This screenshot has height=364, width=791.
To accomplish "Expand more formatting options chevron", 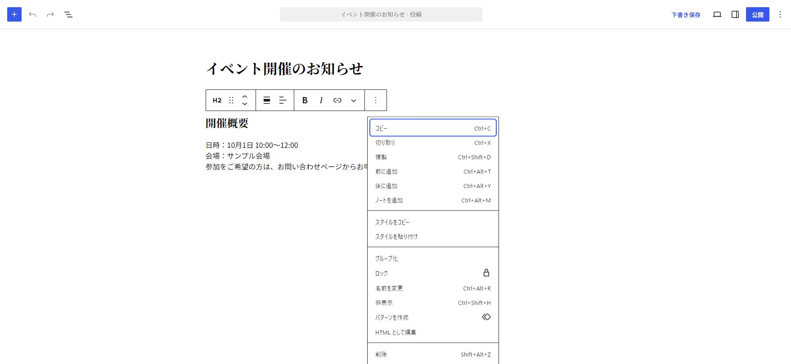I will point(354,100).
